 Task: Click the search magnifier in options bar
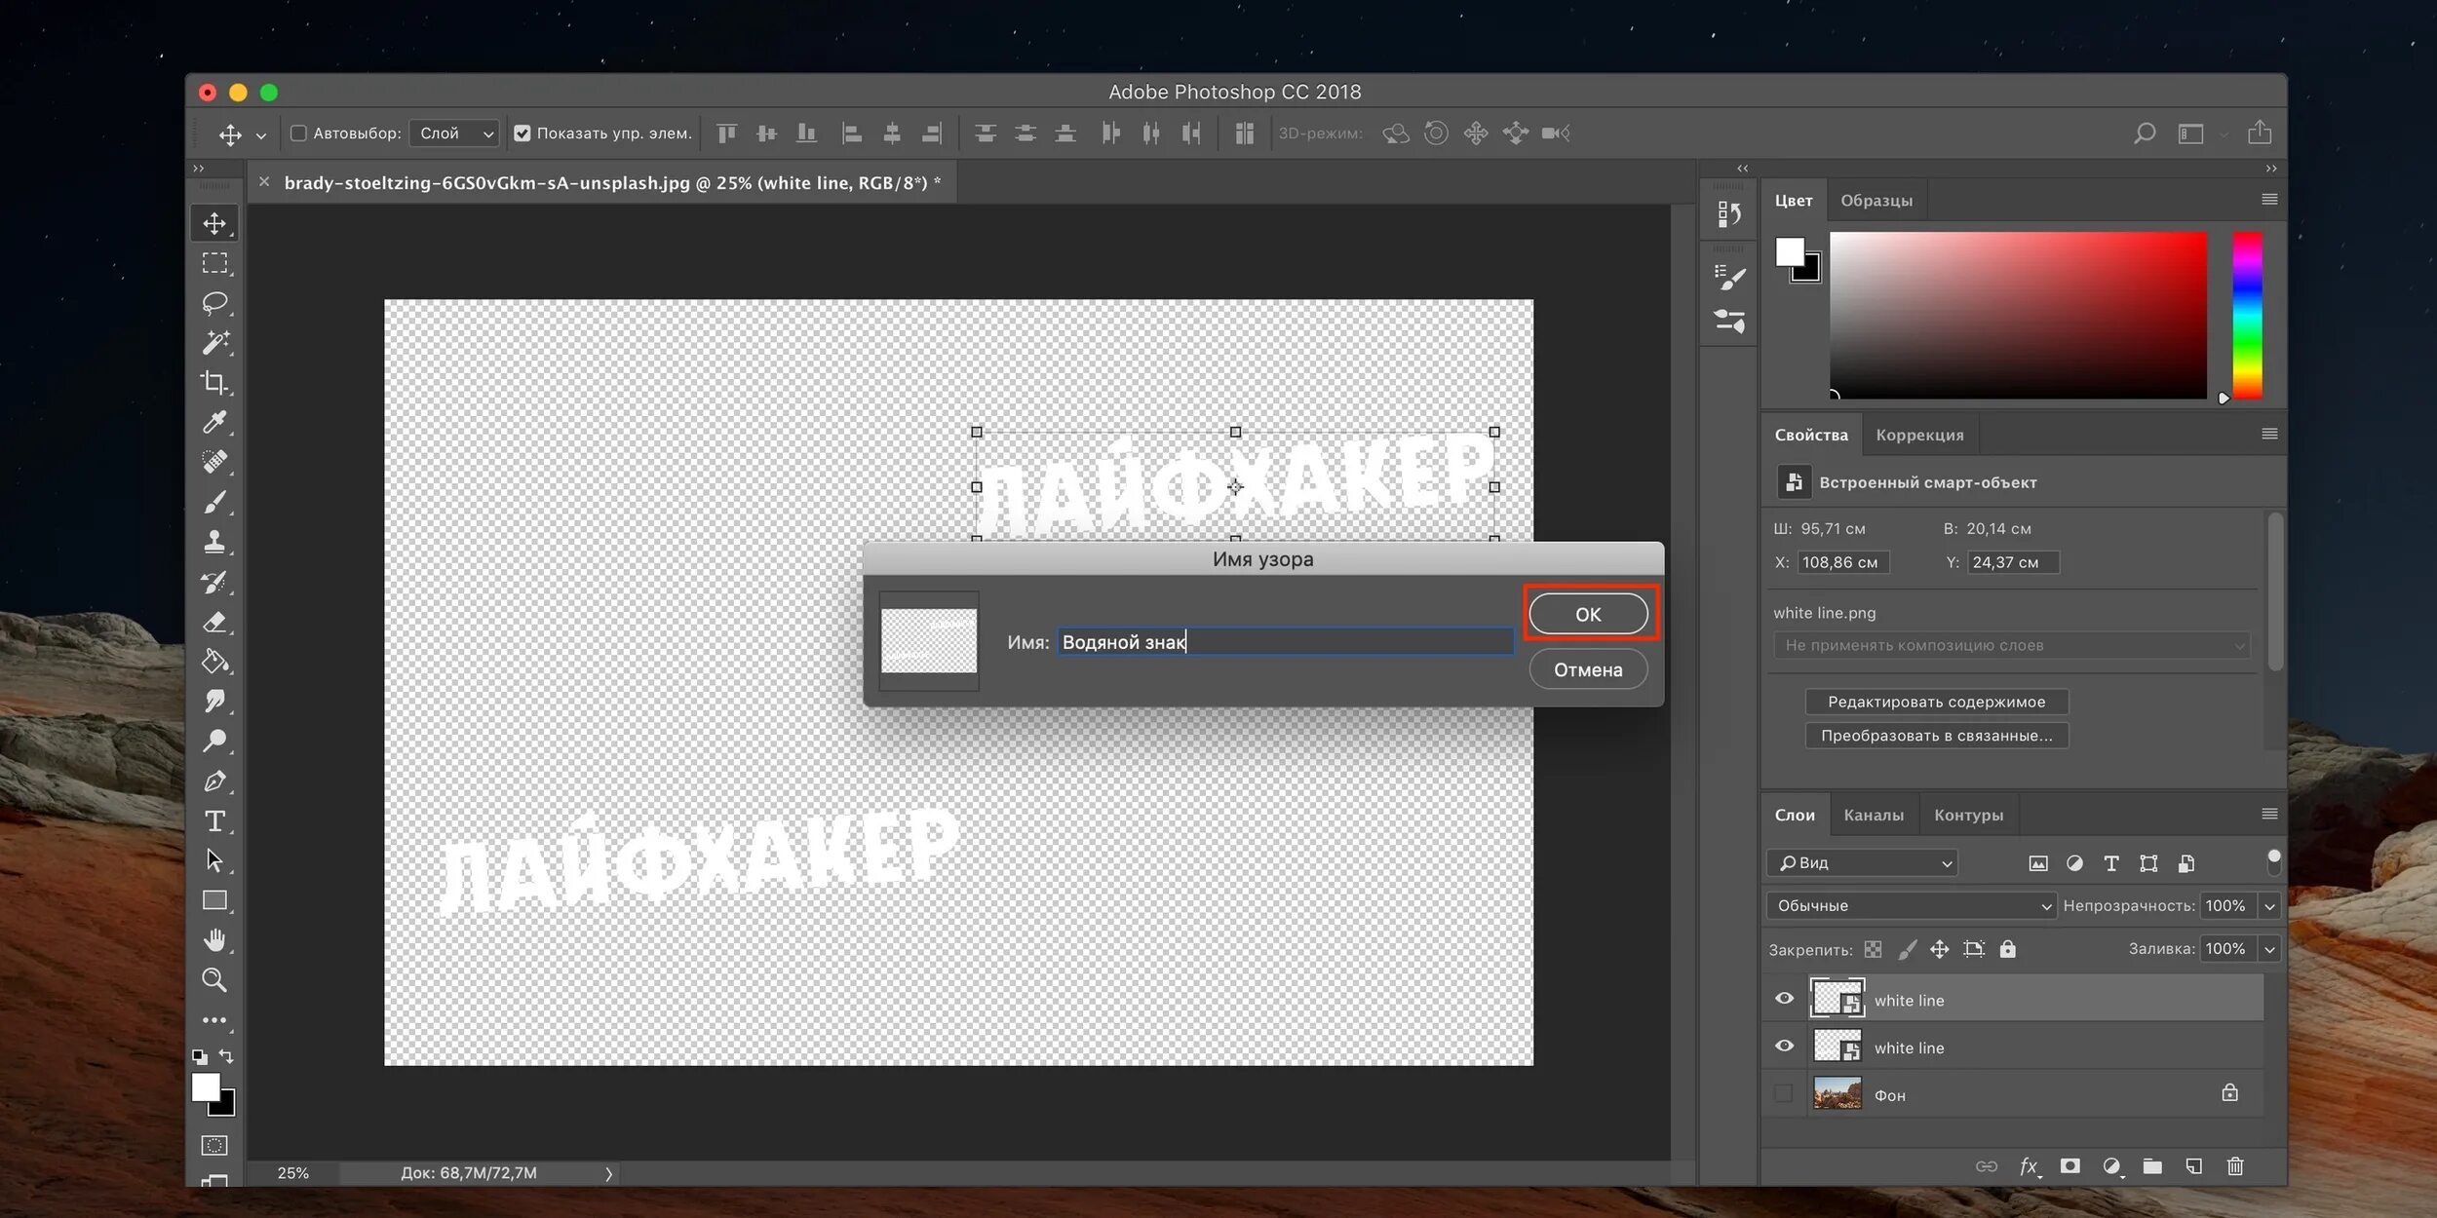[x=2145, y=133]
